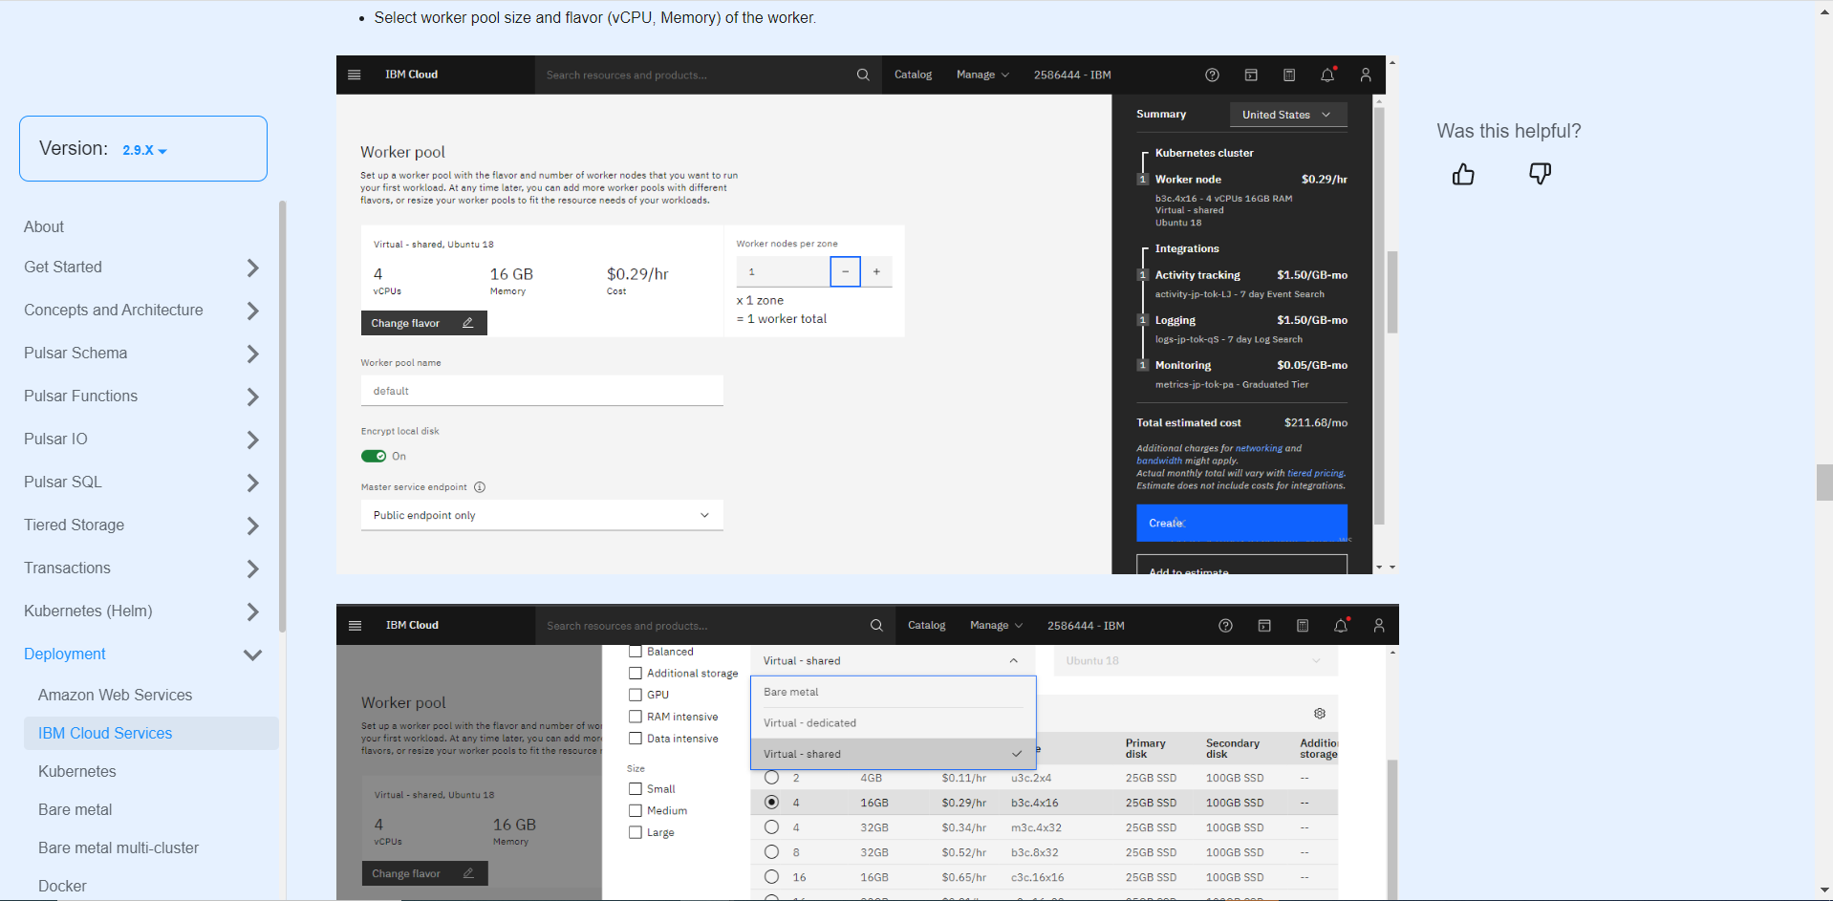Viewport: 1833px width, 901px height.
Task: Open the Version 2.9.x dropdown
Action: [x=144, y=150]
